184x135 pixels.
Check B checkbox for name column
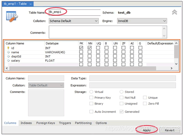point(106,52)
